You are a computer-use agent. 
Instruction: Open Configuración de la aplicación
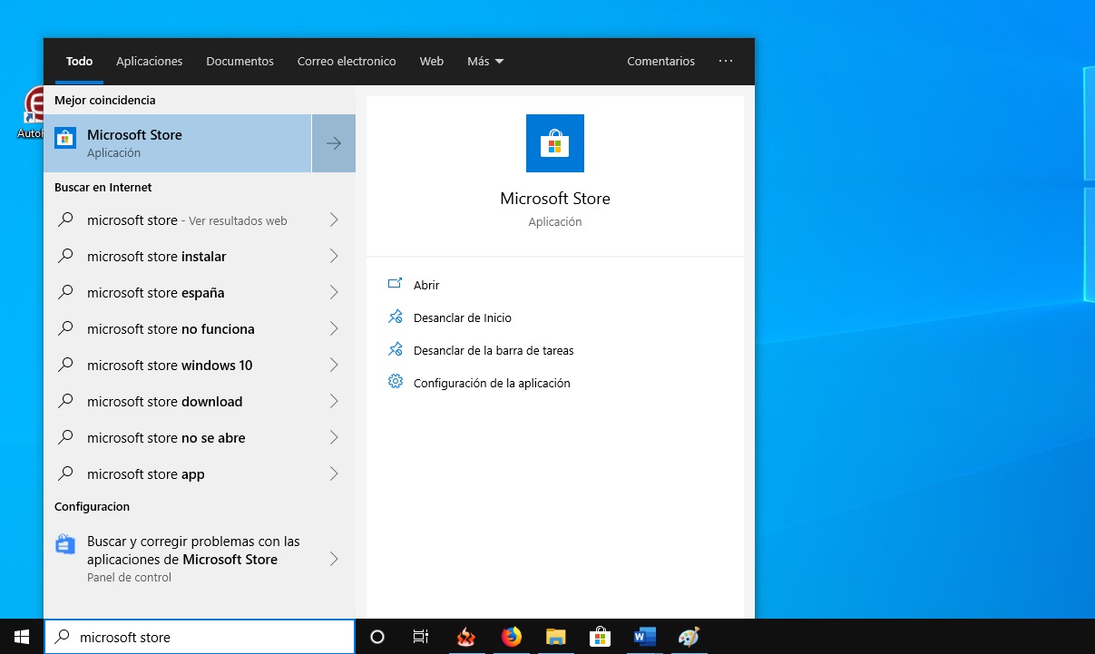[x=491, y=383]
